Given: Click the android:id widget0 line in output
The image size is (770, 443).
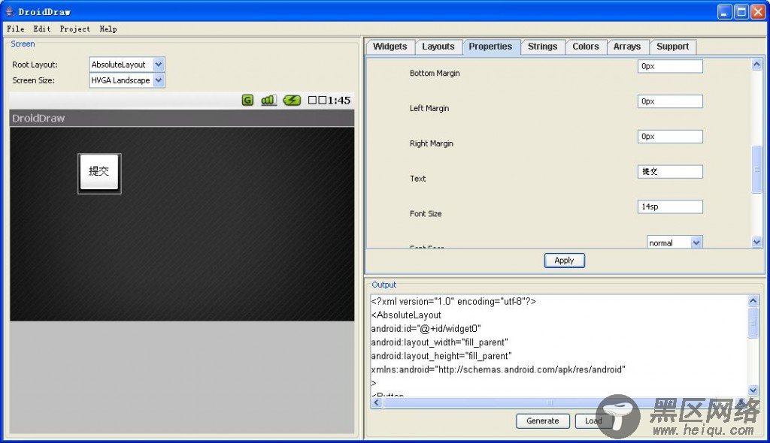Looking at the screenshot, I should pyautogui.click(x=426, y=329).
